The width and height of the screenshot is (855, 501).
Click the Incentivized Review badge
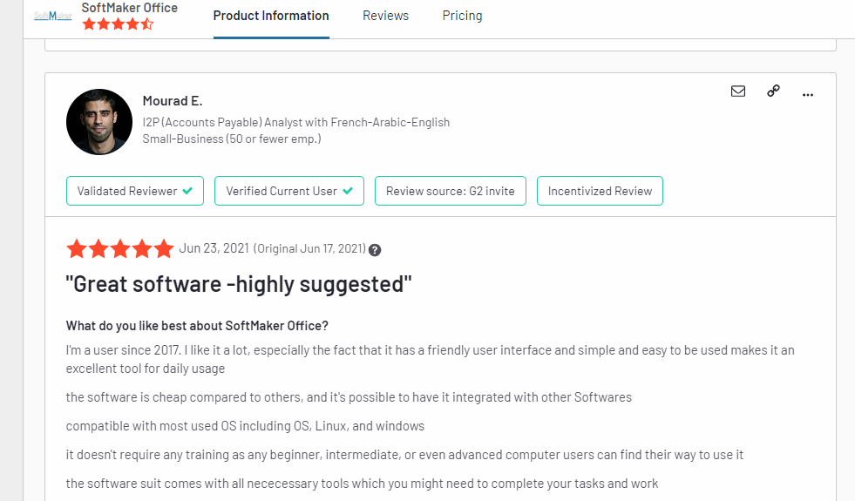point(600,191)
